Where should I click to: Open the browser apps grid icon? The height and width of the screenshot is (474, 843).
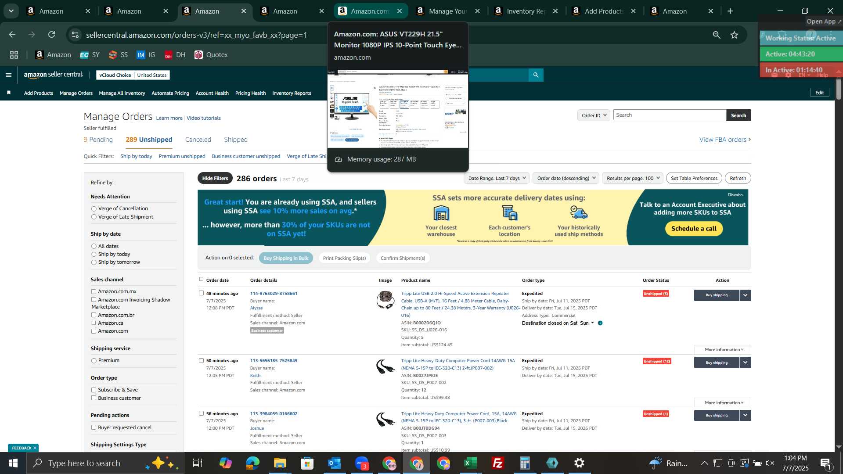pos(14,55)
